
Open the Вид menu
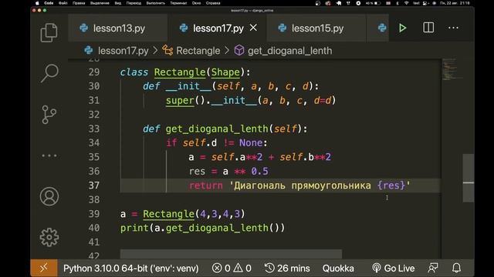pyautogui.click(x=118, y=3)
